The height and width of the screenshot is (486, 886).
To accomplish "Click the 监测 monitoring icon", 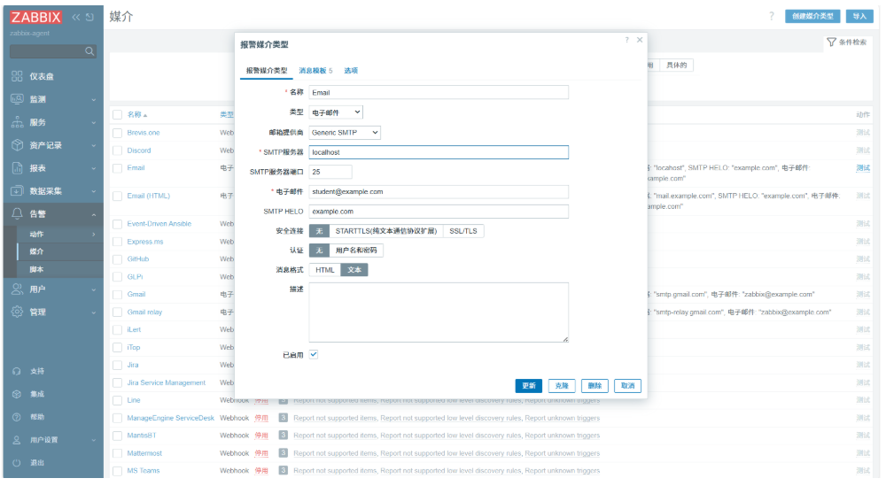I will tap(18, 99).
